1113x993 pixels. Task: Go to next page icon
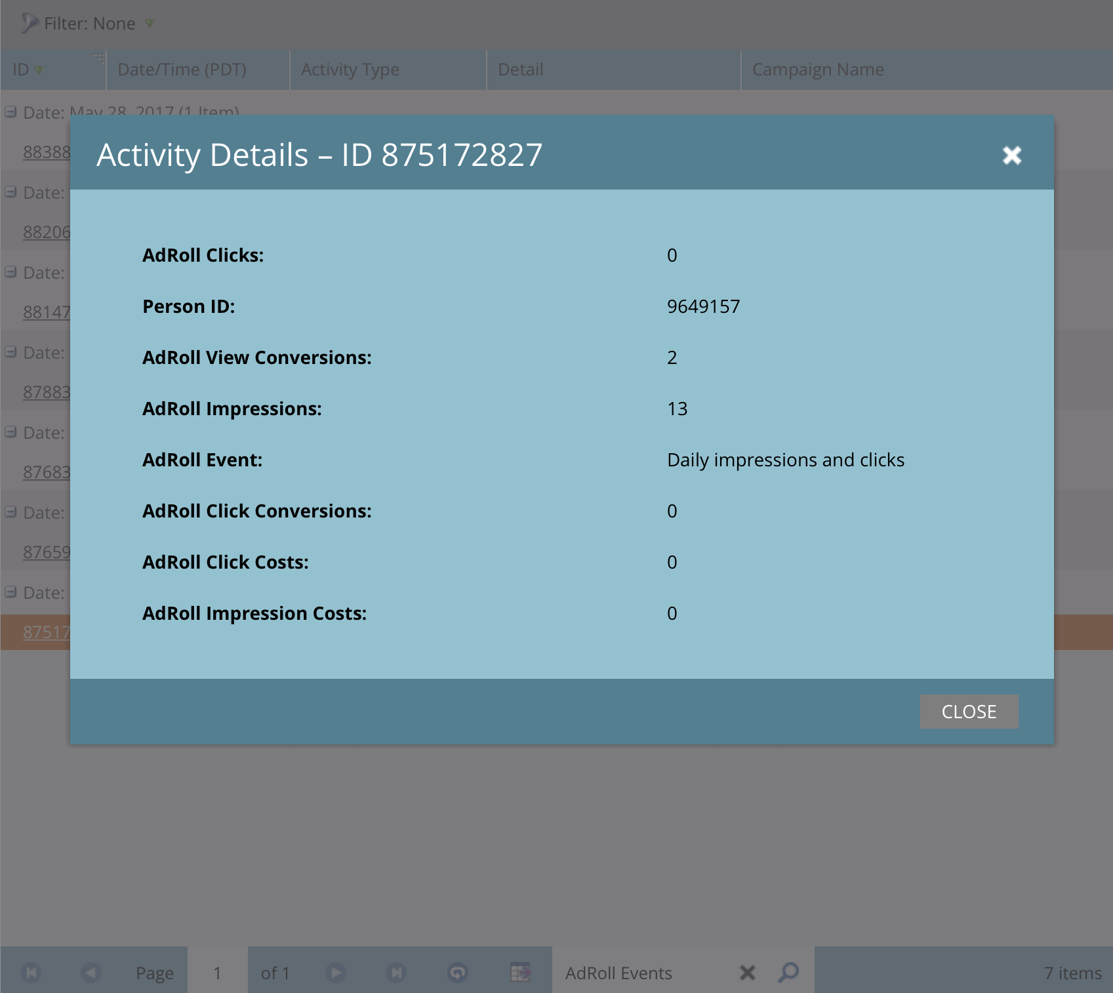(x=336, y=972)
